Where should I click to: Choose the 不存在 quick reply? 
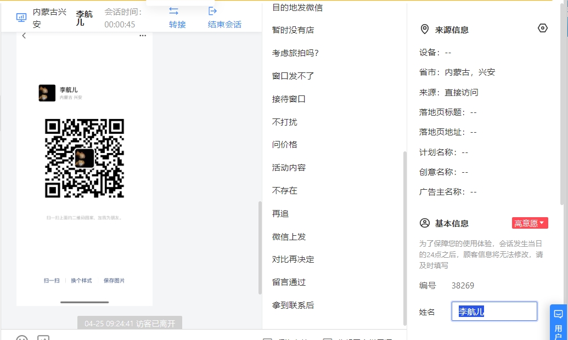pyautogui.click(x=285, y=191)
